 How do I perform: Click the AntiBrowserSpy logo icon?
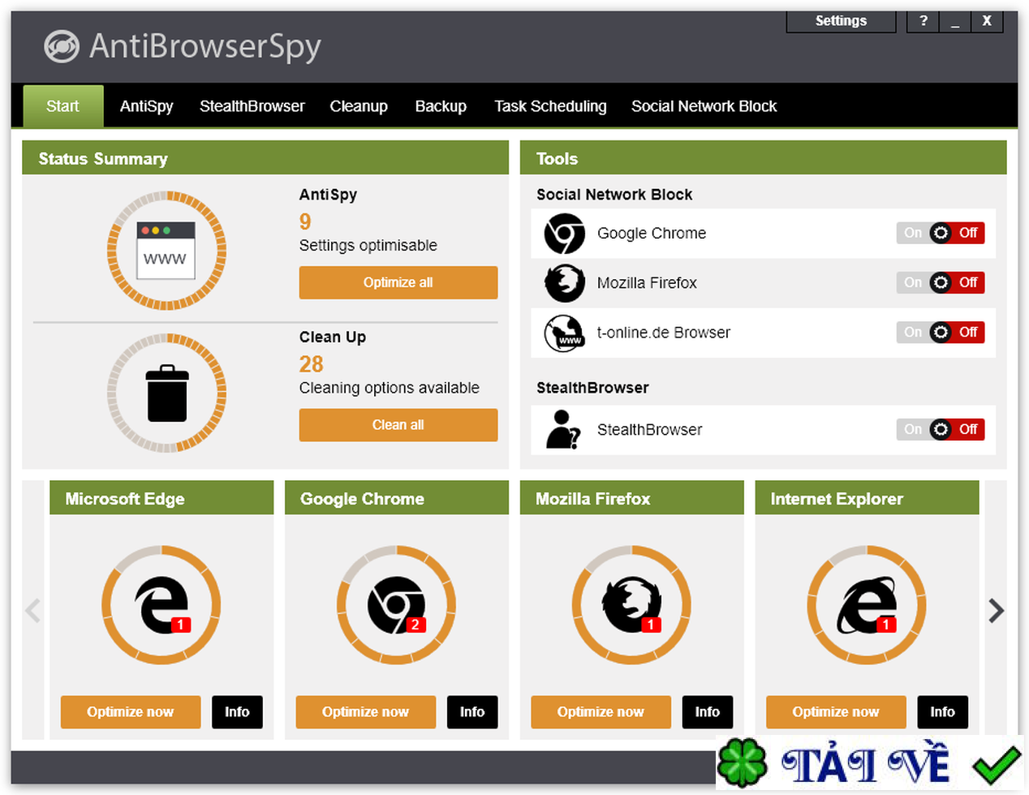pos(60,47)
